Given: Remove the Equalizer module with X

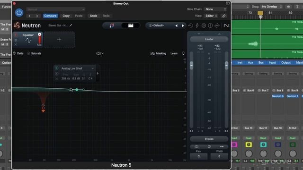Looking at the screenshot, I should click(16, 44).
